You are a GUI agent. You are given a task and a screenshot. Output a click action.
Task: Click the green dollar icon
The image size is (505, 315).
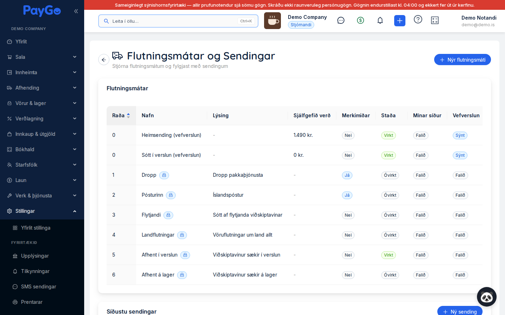click(361, 20)
